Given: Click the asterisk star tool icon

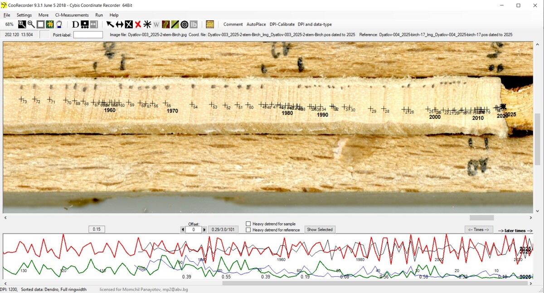Looking at the screenshot, I should pos(147,24).
